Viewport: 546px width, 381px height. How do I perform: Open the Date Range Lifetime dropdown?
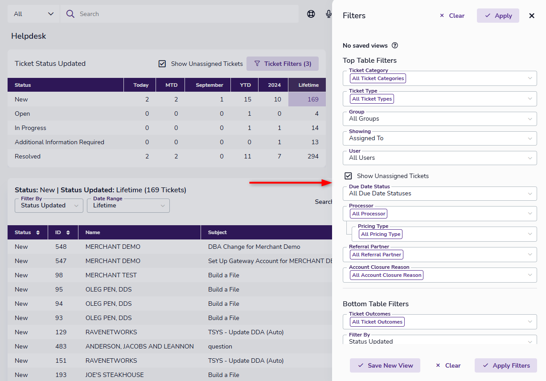click(128, 206)
